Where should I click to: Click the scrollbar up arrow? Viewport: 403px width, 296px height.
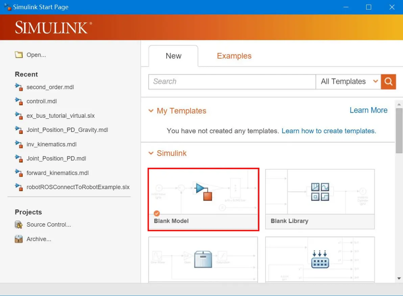click(399, 105)
